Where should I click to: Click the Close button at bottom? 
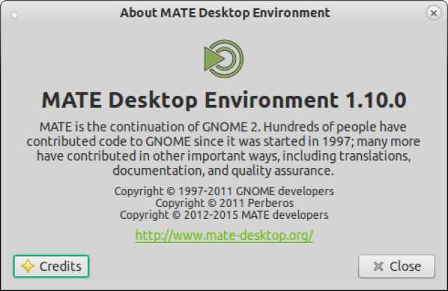pyautogui.click(x=397, y=266)
